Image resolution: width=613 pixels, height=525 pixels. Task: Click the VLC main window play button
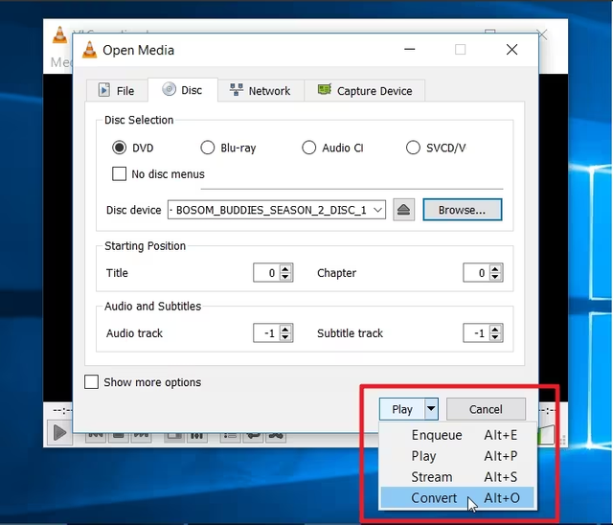pos(59,433)
